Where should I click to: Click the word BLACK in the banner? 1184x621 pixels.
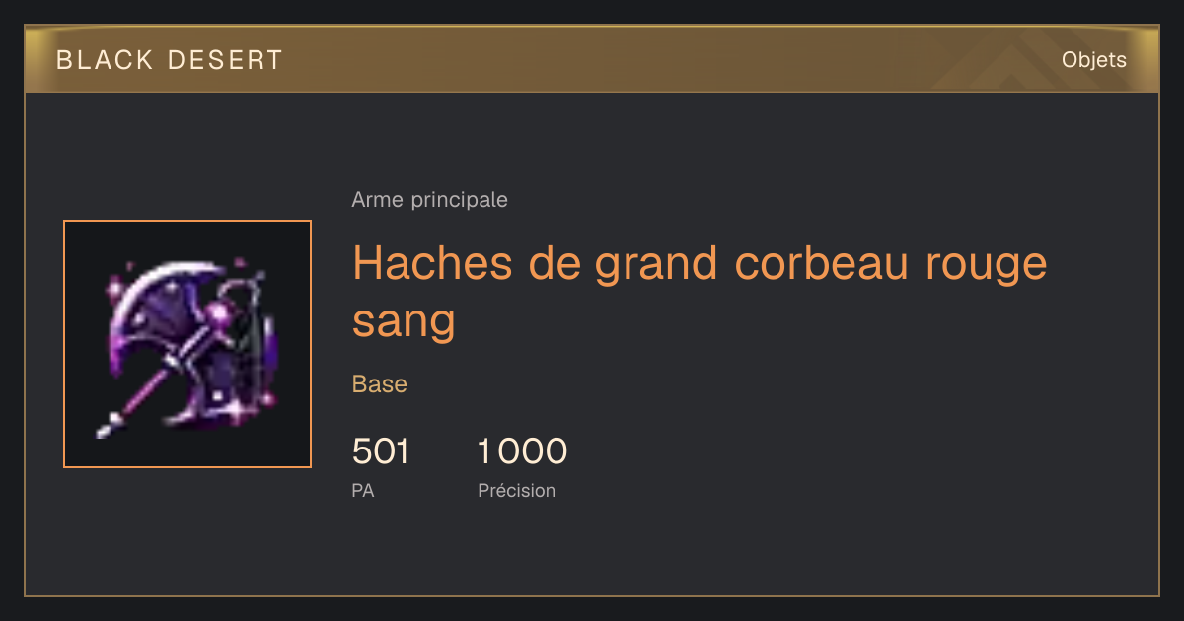point(106,60)
